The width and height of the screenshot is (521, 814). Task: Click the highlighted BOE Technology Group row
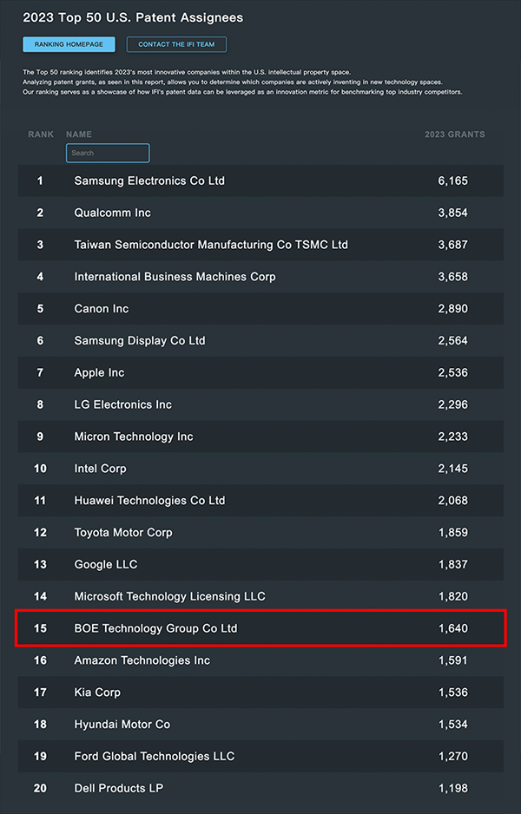click(155, 628)
